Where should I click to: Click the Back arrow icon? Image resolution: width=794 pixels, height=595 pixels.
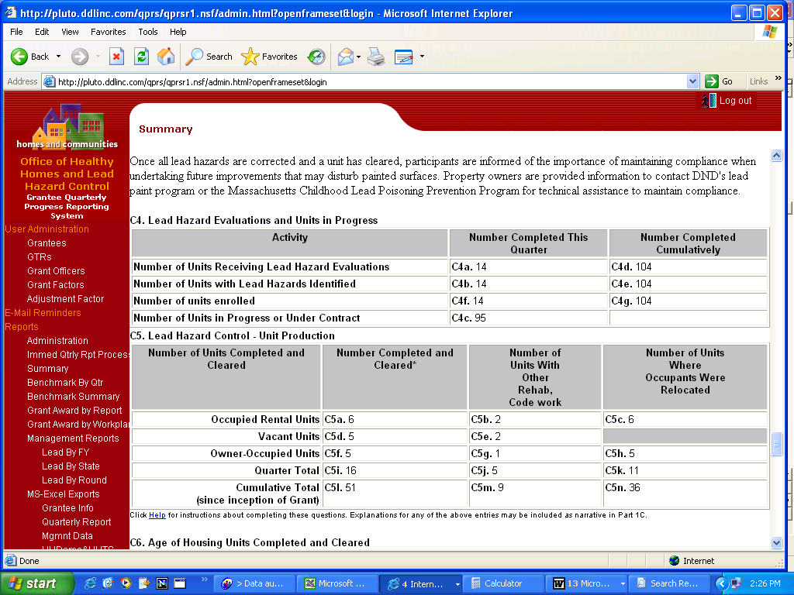click(19, 57)
